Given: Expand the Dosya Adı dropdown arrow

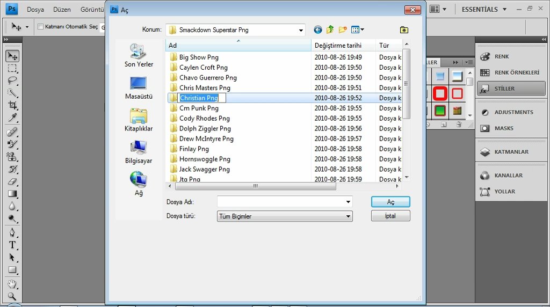Looking at the screenshot, I should (348, 202).
